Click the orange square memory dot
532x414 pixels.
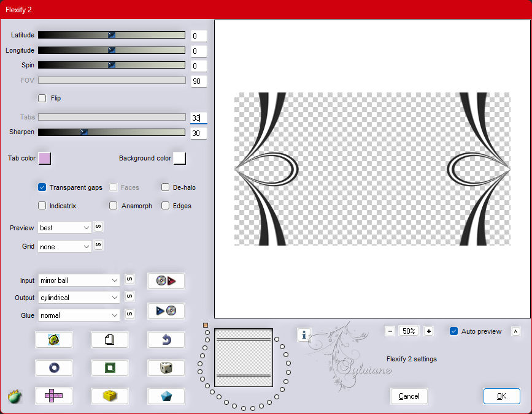(206, 325)
